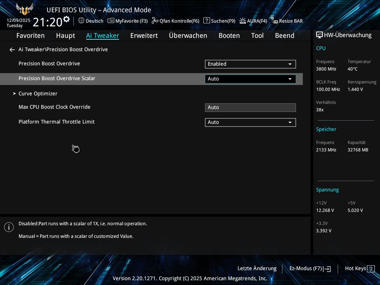The image size is (380, 285).
Task: Click Platform Thermal Throttle Limit label
Action: pos(57,122)
